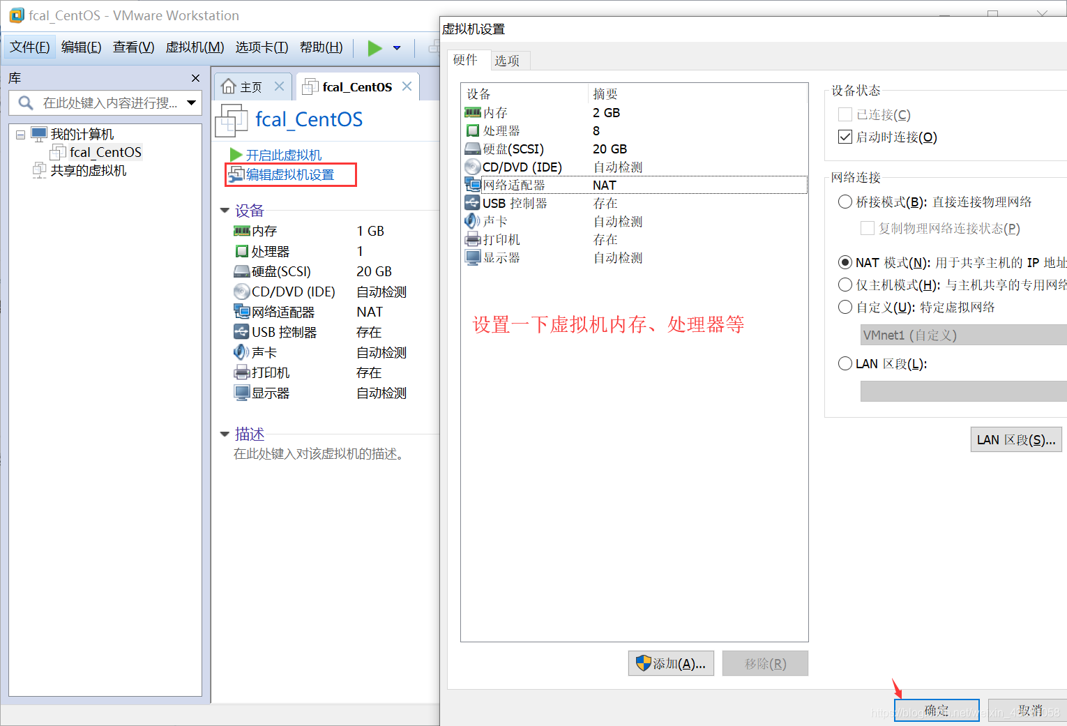Click the 打印机 icon in main window device list
Image resolution: width=1067 pixels, height=726 pixels.
coord(242,372)
